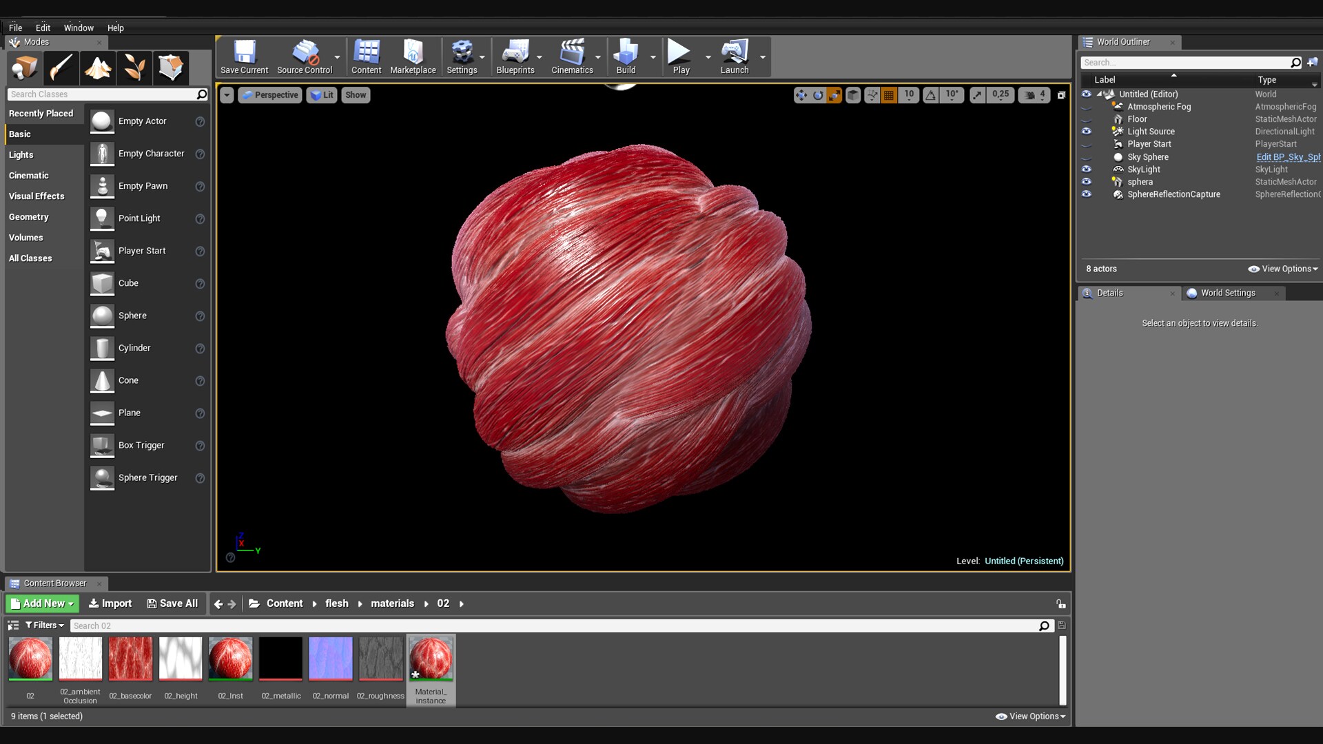Toggle visibility of the sphera actor

(x=1087, y=181)
